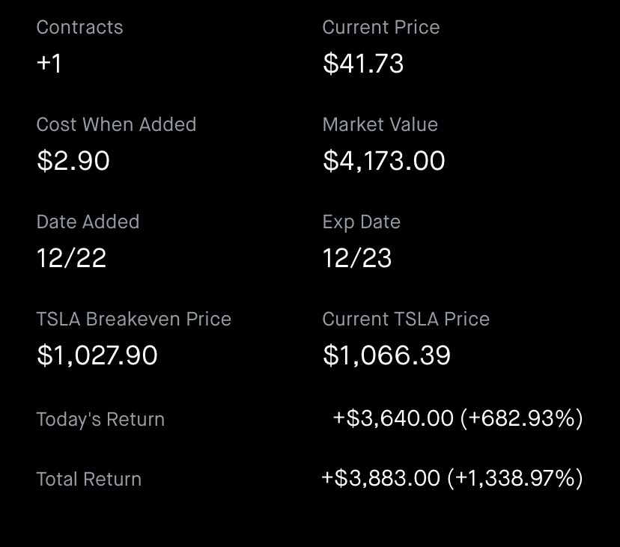
Task: Click the $1,027.90 breakeven price value
Action: 97,355
